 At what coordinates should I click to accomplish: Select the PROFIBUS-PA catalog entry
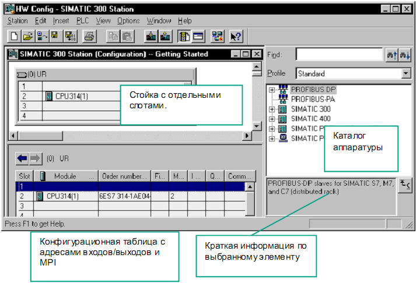click(x=313, y=99)
